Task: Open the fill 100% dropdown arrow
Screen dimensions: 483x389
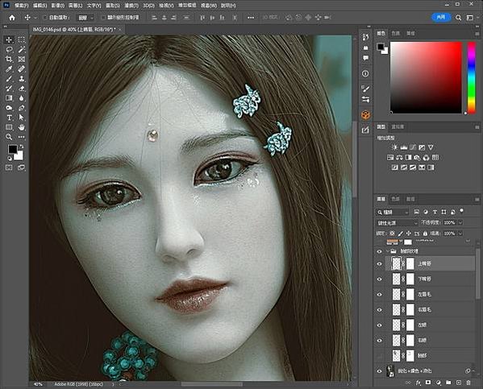Action: [460, 234]
